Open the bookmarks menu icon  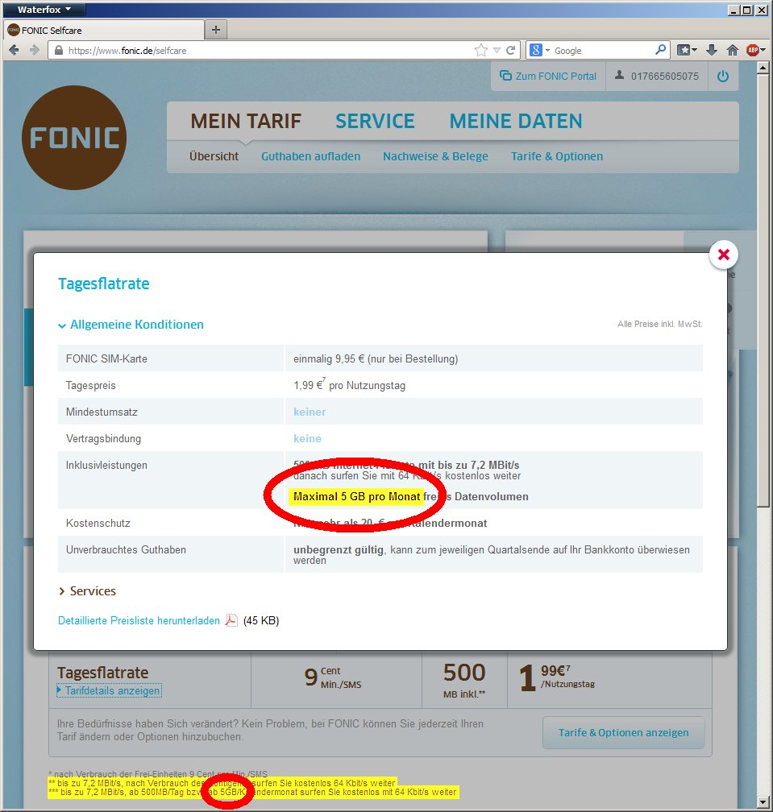(687, 50)
